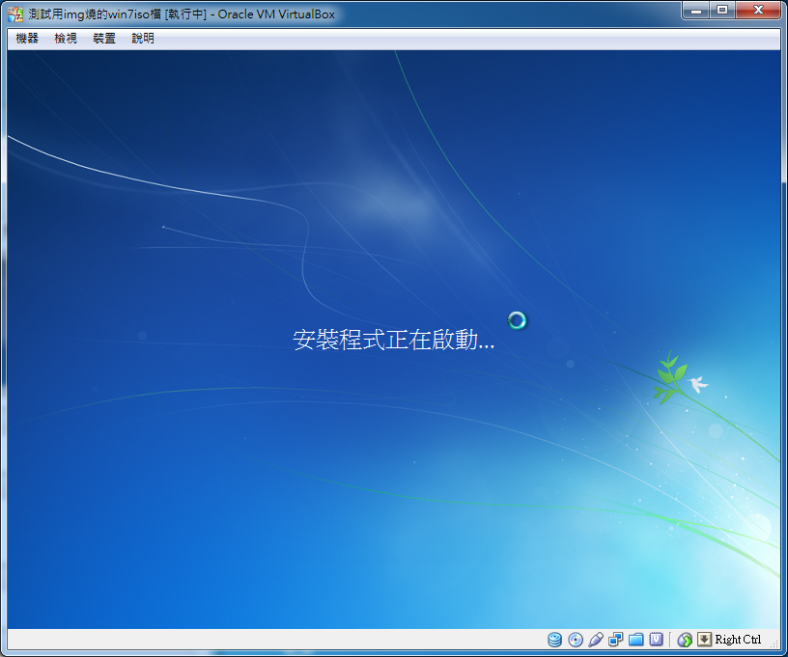Click the hard disk activity status icon

coord(555,640)
